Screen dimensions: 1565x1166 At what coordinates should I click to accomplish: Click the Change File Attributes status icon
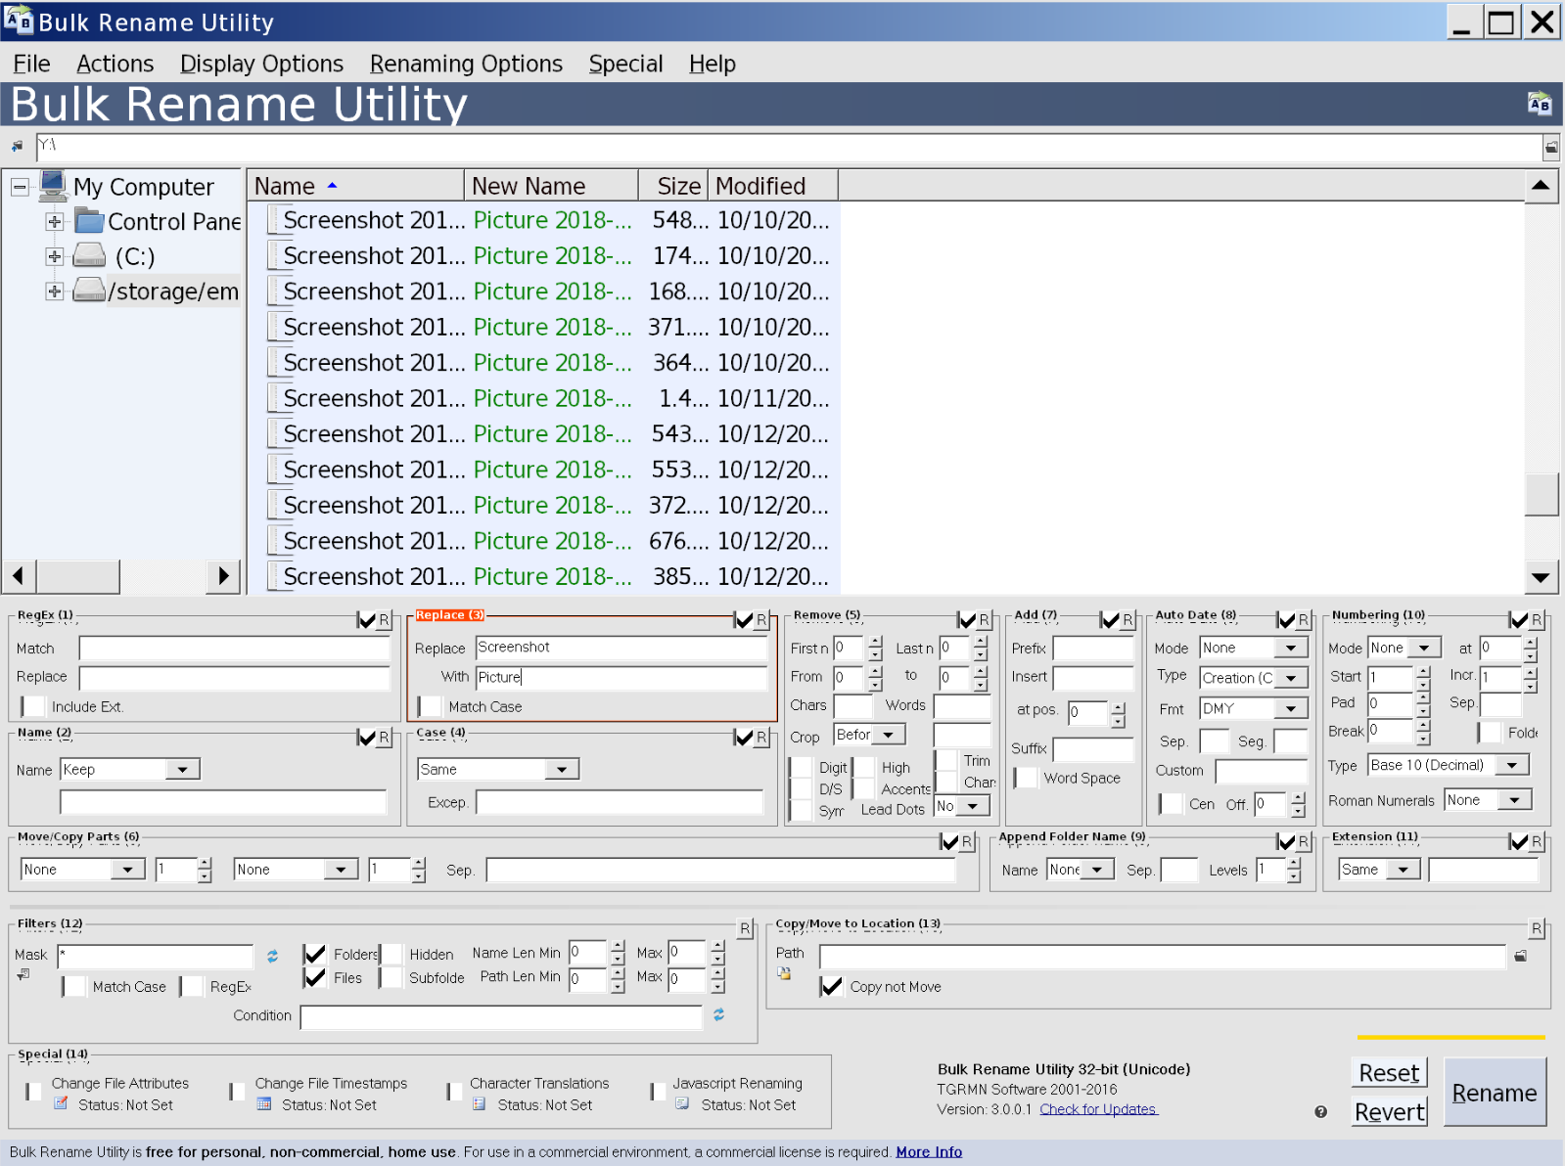[61, 1103]
